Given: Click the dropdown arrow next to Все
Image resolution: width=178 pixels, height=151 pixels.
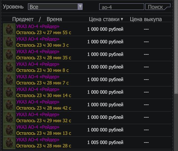Looking at the screenshot, I should (x=80, y=7).
